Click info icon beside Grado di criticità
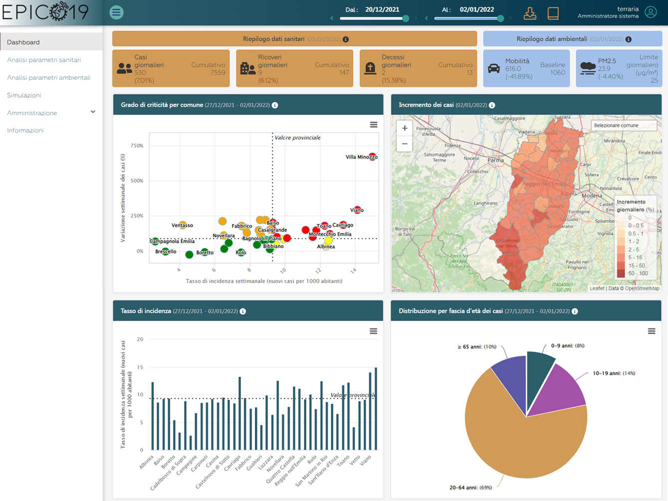668x501 pixels. pyautogui.click(x=275, y=105)
